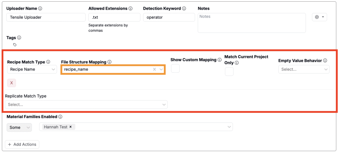The width and height of the screenshot is (338, 153).
Task: Clear the recipe_name selection with the X
Action: pos(154,69)
